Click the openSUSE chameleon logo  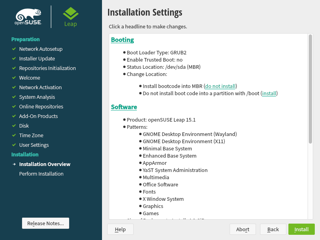point(28,17)
